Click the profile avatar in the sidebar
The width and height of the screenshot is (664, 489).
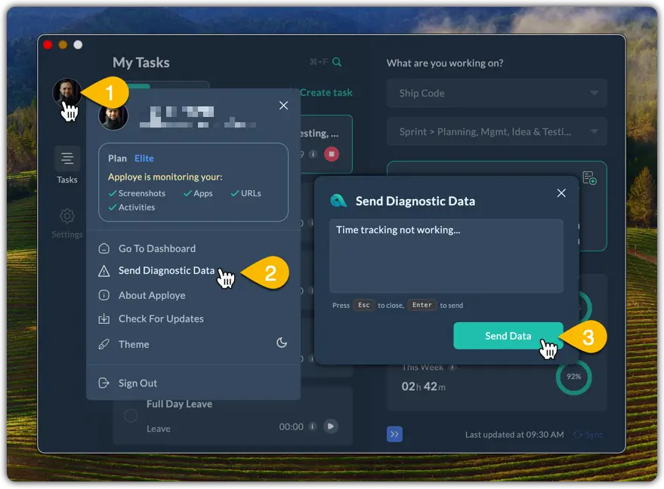coord(66,93)
